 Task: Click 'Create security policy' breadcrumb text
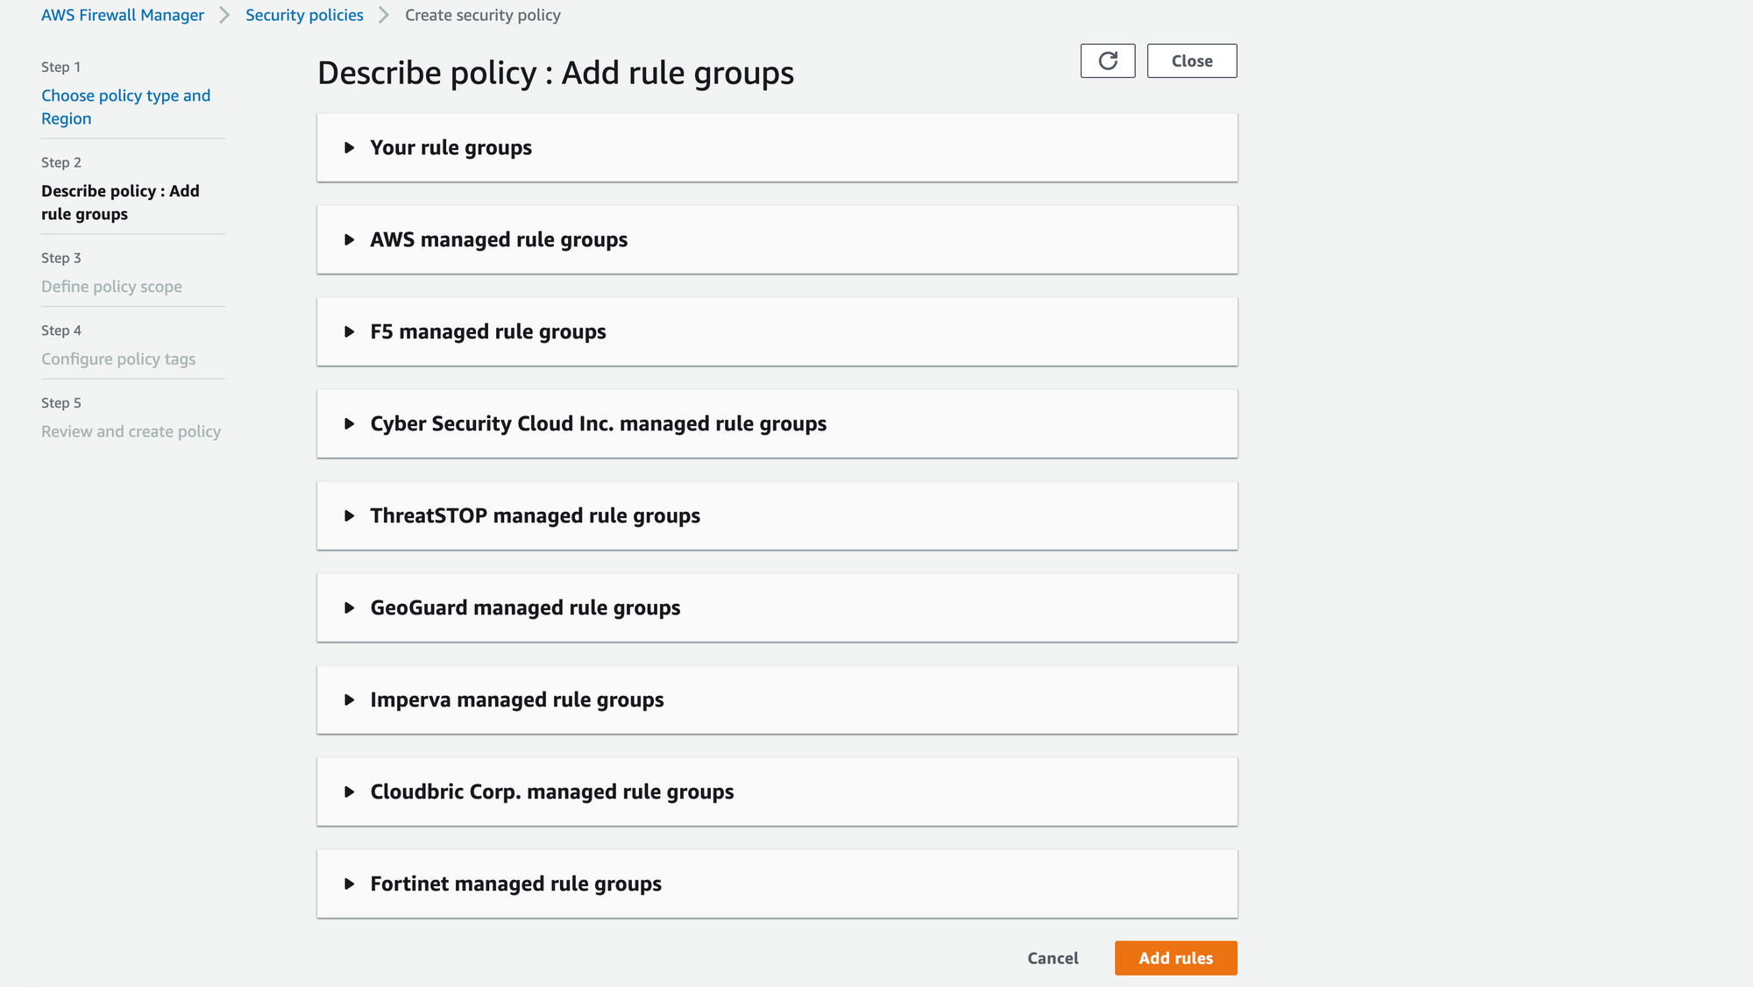point(483,15)
